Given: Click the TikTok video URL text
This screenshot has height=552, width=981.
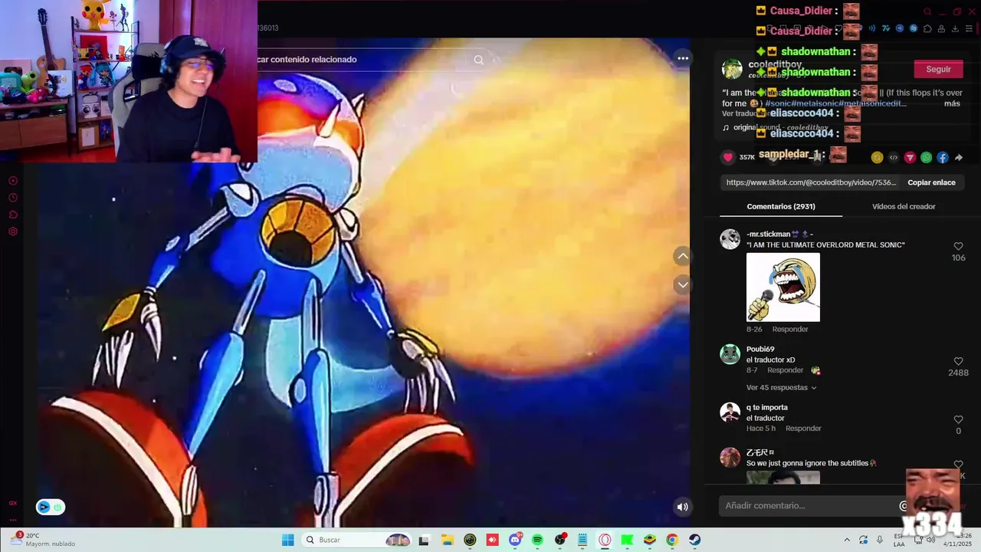Looking at the screenshot, I should [811, 182].
